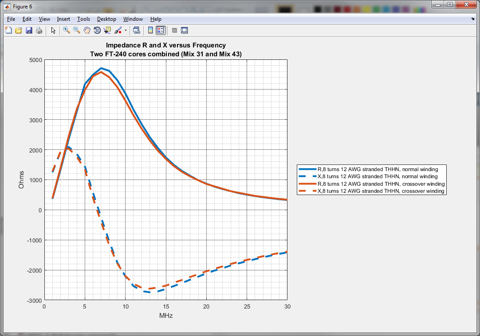The height and width of the screenshot is (336, 480).
Task: Print the figure using the printer icon
Action: tap(39, 30)
